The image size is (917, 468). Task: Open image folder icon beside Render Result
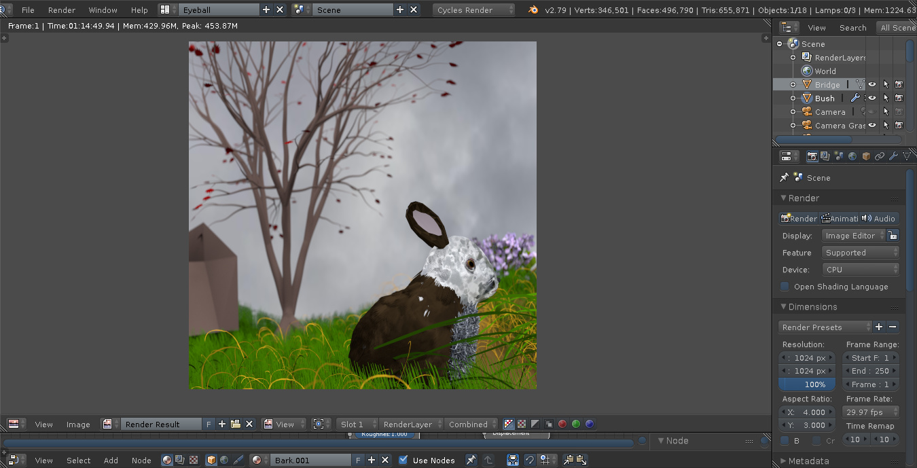click(x=236, y=424)
